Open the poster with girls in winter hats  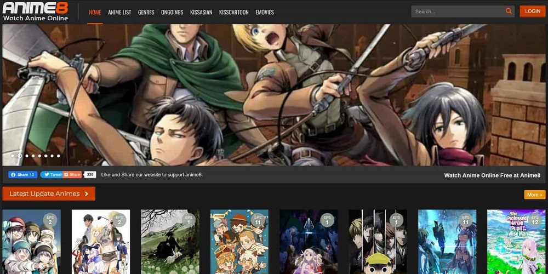coord(31,242)
